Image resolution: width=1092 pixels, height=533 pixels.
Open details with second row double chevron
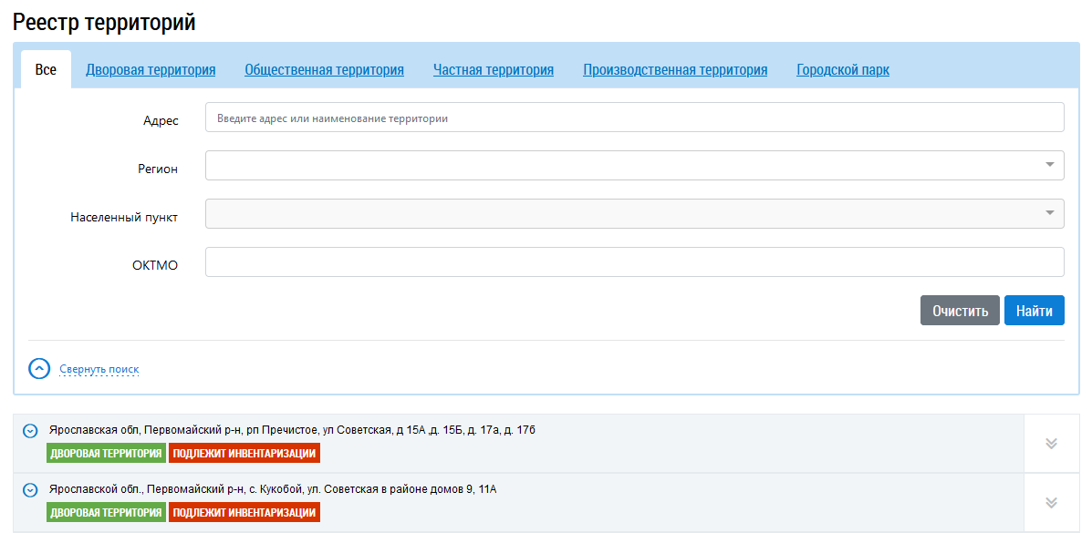[x=1051, y=503]
